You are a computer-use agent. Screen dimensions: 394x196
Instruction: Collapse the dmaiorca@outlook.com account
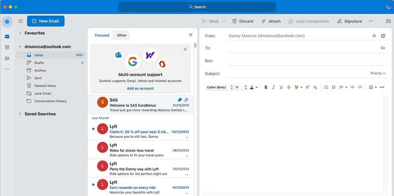20,47
